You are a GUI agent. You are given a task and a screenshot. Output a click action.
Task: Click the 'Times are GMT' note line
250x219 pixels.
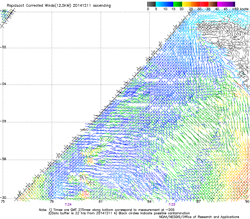pyautogui.click(x=107, y=210)
